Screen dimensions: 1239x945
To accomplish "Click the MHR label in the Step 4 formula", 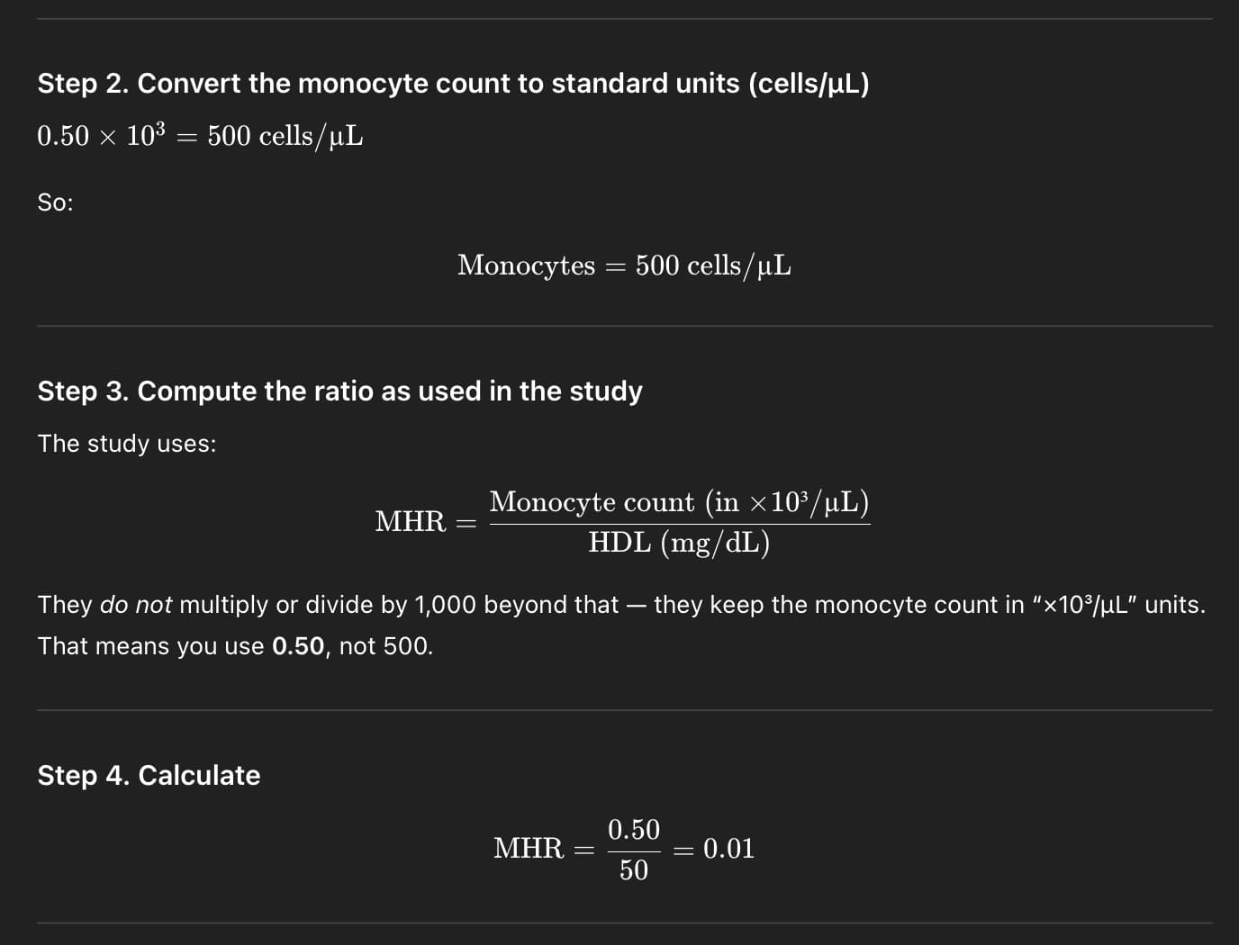I will (x=529, y=849).
